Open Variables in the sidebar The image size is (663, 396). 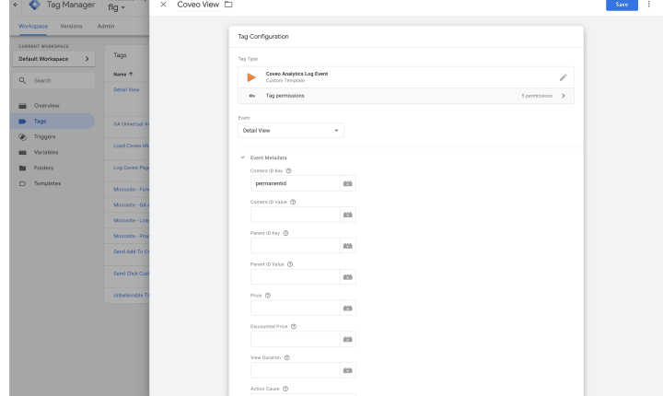pyautogui.click(x=46, y=152)
